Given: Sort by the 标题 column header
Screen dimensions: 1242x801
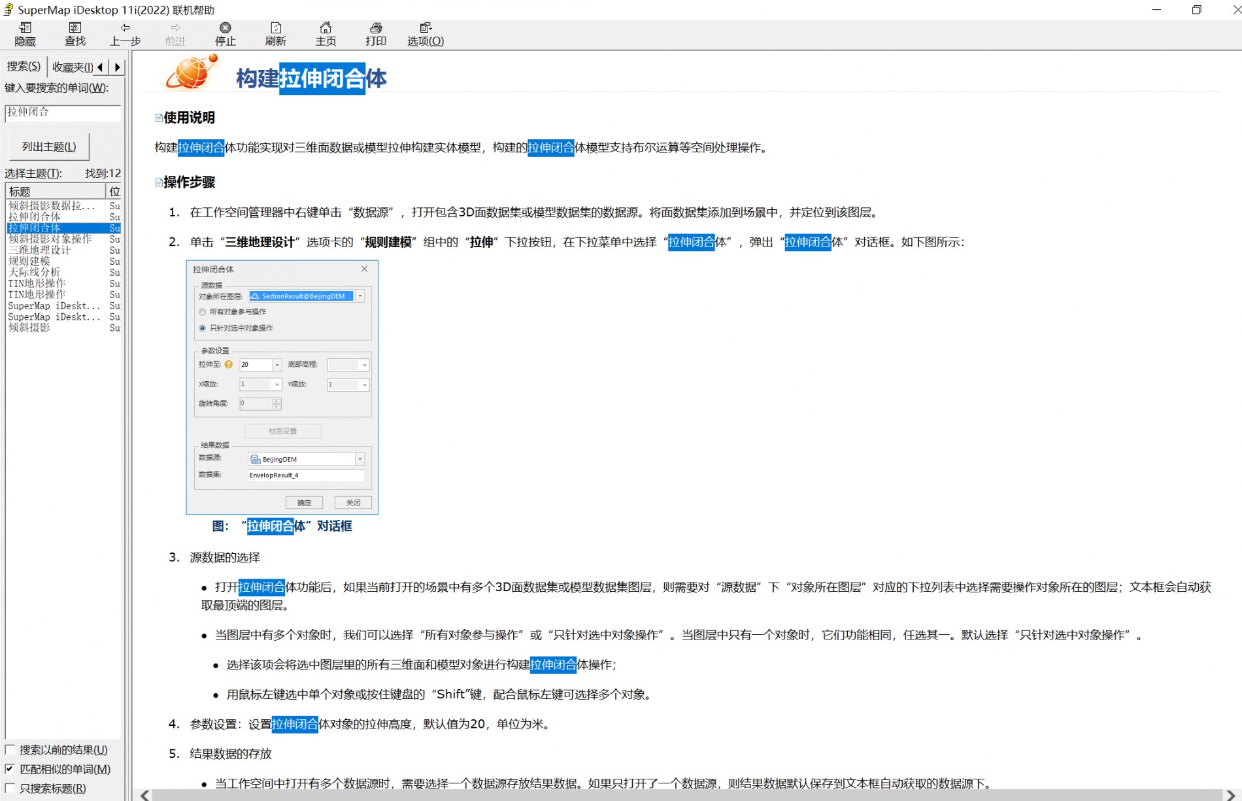Looking at the screenshot, I should click(56, 191).
